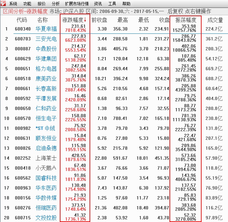Select stock 华建集团
This screenshot has width=228, height=222.
point(46,59)
